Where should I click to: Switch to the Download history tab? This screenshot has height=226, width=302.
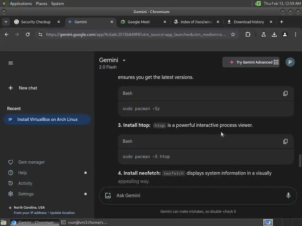(x=246, y=22)
